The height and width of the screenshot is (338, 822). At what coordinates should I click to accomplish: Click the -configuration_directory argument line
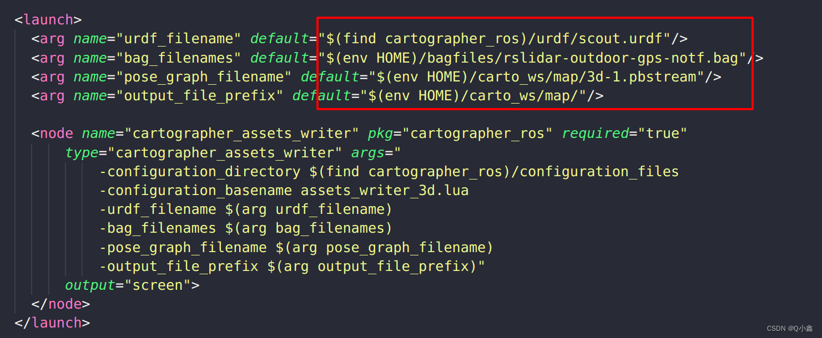pos(389,172)
